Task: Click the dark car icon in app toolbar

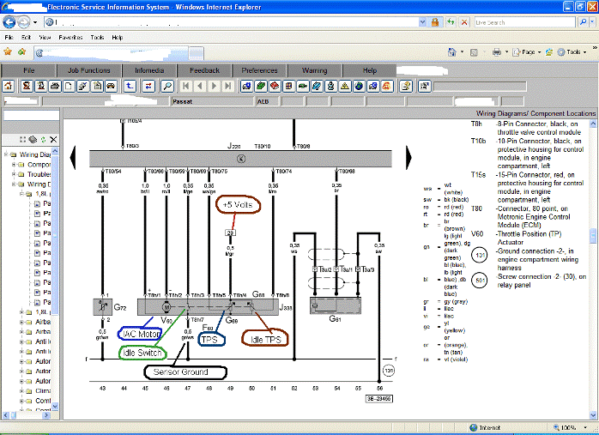Action: pos(112,86)
